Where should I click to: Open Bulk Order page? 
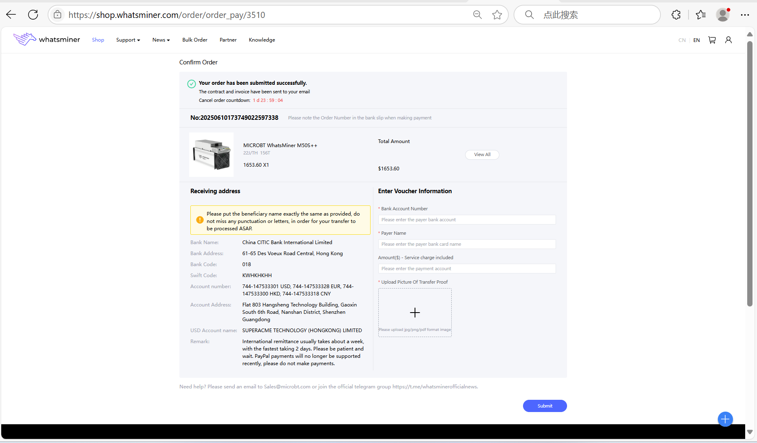point(195,40)
